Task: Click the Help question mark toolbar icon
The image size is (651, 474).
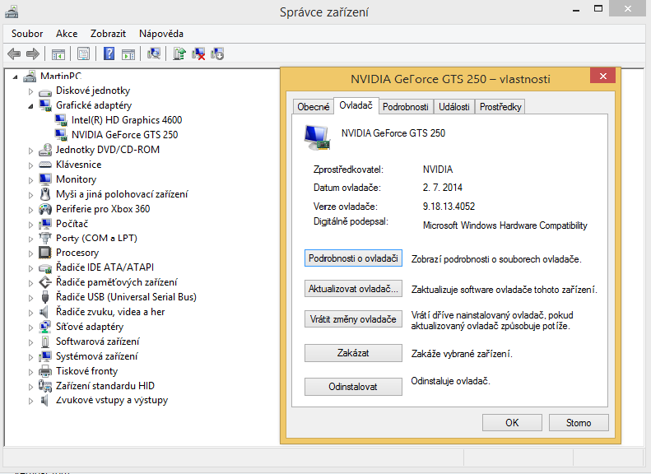Action: coord(109,54)
